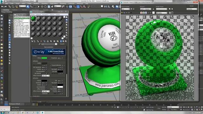Switch to the Freeform ribbon tab

coord(15,10)
